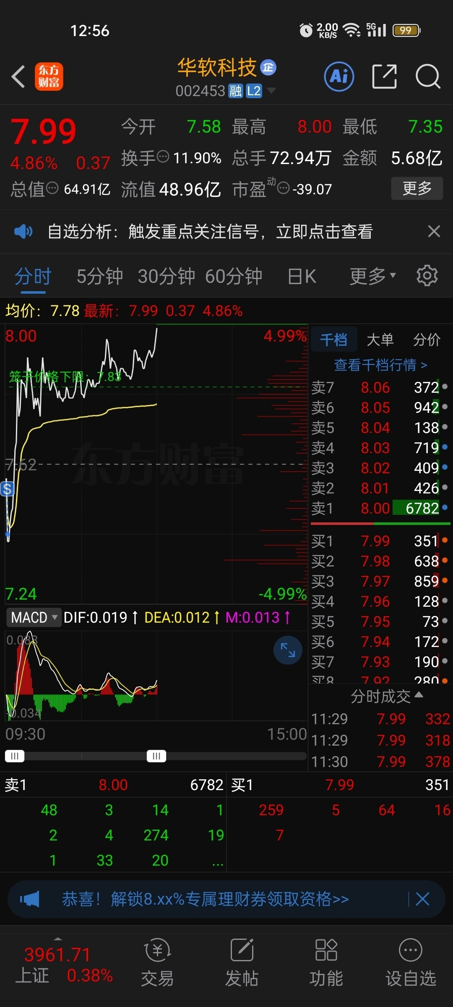Tap the share export icon
Screen dimensions: 453x1007
[x=384, y=76]
